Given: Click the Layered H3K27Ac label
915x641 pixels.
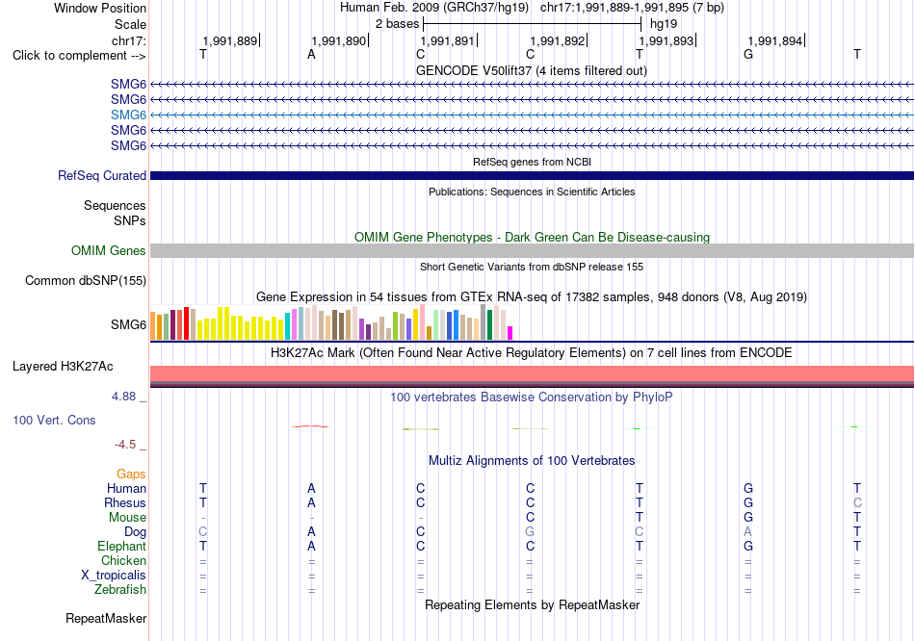Looking at the screenshot, I should pos(63,367).
